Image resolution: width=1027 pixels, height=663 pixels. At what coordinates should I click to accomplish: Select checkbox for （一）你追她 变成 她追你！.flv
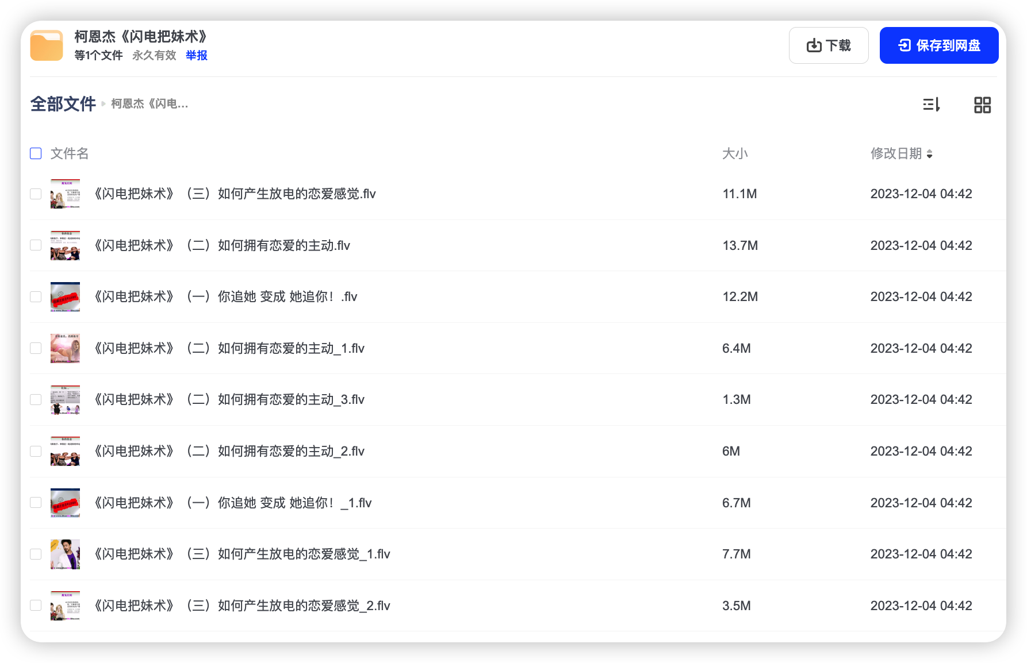pos(36,296)
